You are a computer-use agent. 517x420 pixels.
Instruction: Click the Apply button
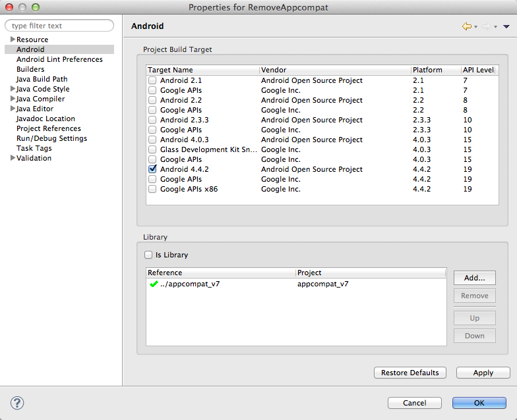click(x=483, y=373)
